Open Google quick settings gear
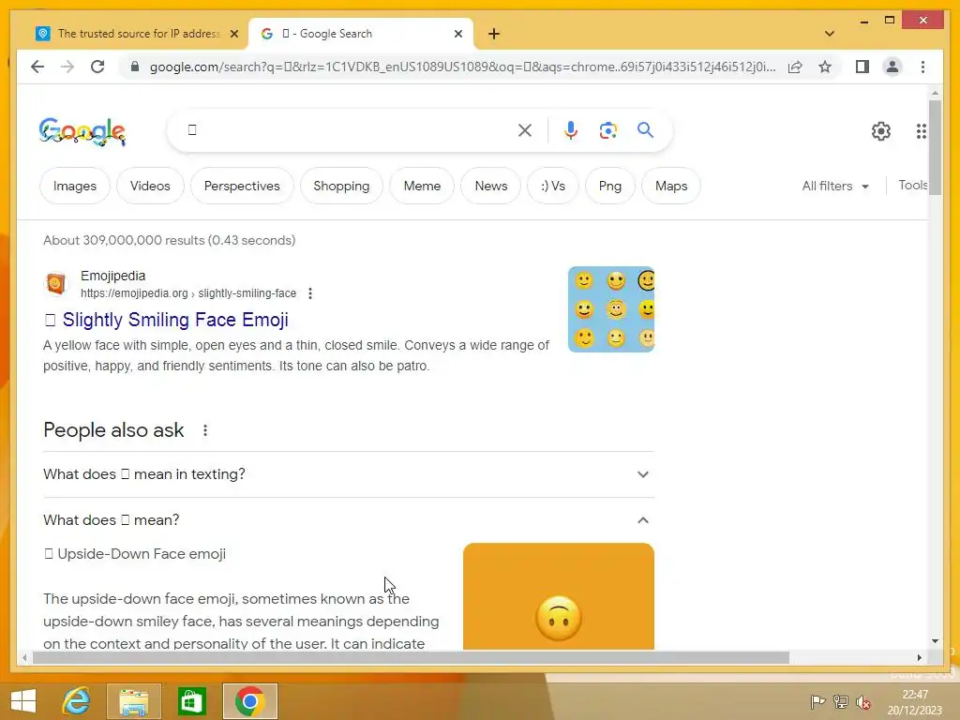 coord(881,131)
